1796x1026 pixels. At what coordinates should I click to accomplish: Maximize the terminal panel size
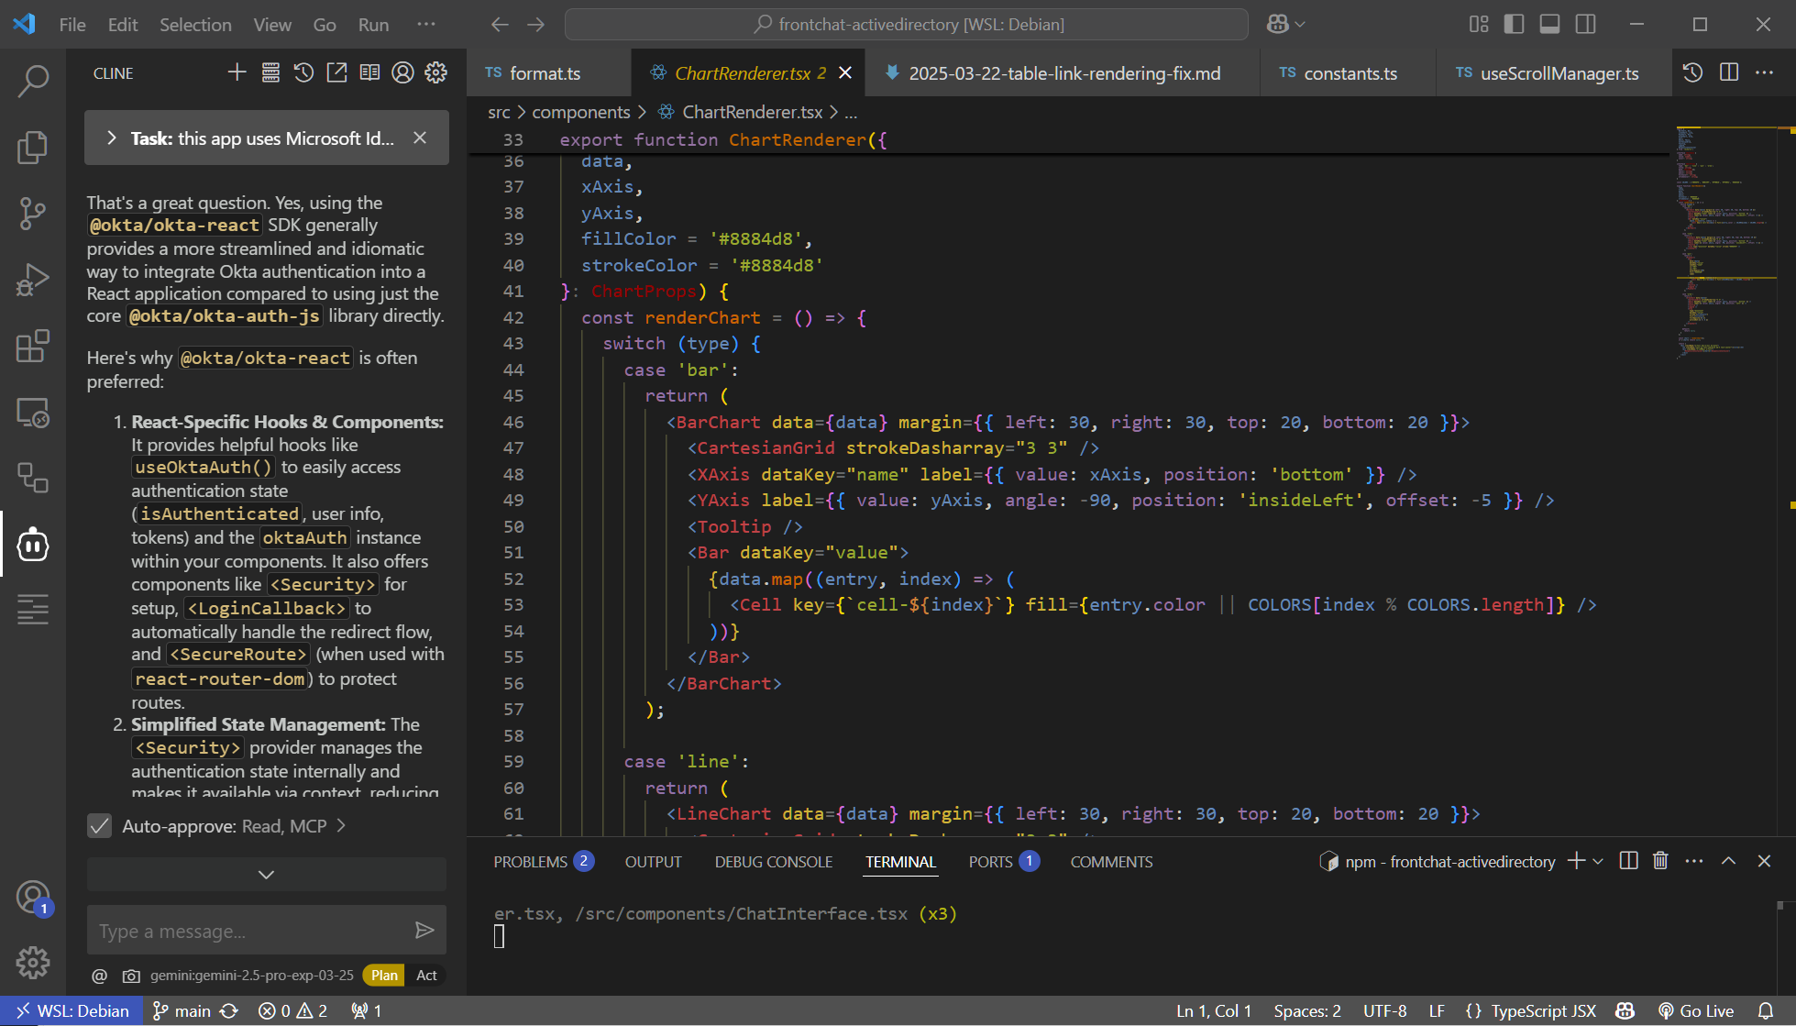(x=1728, y=861)
